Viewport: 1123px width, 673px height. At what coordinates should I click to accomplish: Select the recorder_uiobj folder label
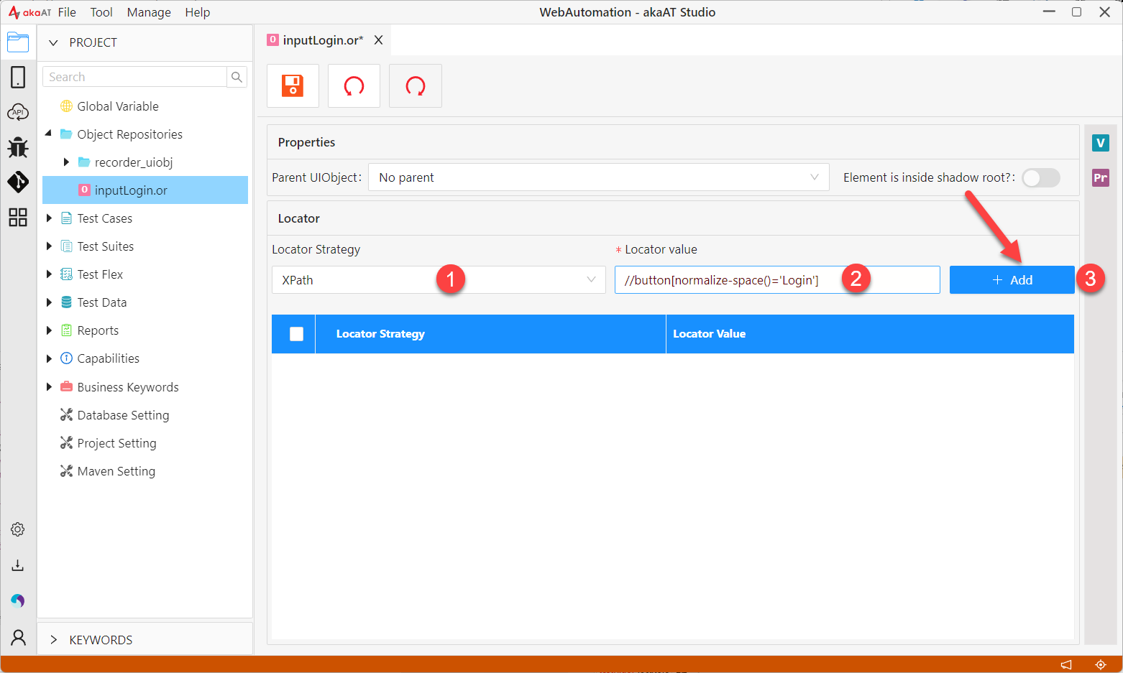pos(134,162)
